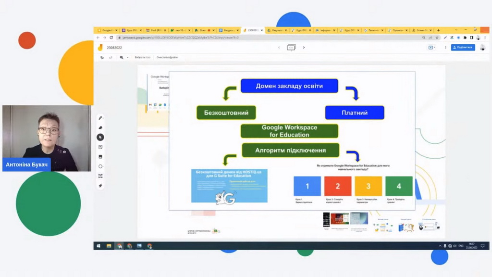Select the Pen tool in Jamboard toolbar
Viewport: 492px width, 277px height.
coord(100,118)
